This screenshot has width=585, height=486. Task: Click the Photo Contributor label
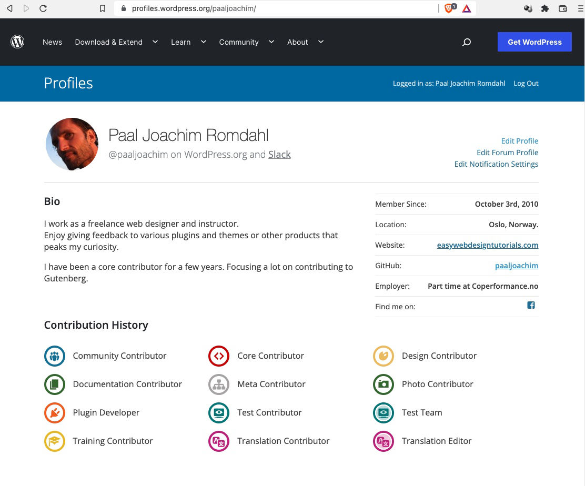click(437, 384)
